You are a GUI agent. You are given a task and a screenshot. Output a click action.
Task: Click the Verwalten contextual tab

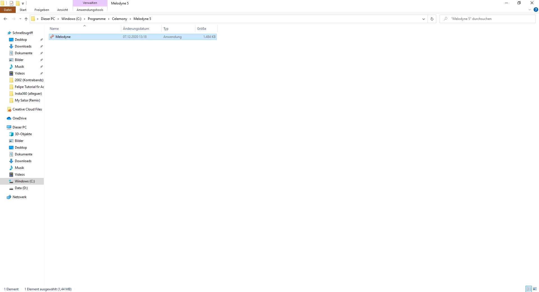tap(90, 3)
